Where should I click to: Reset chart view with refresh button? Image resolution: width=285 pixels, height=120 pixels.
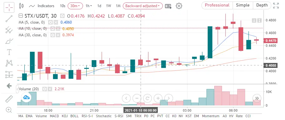147,98
